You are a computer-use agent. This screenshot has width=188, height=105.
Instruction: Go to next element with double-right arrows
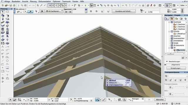tap(70, 12)
